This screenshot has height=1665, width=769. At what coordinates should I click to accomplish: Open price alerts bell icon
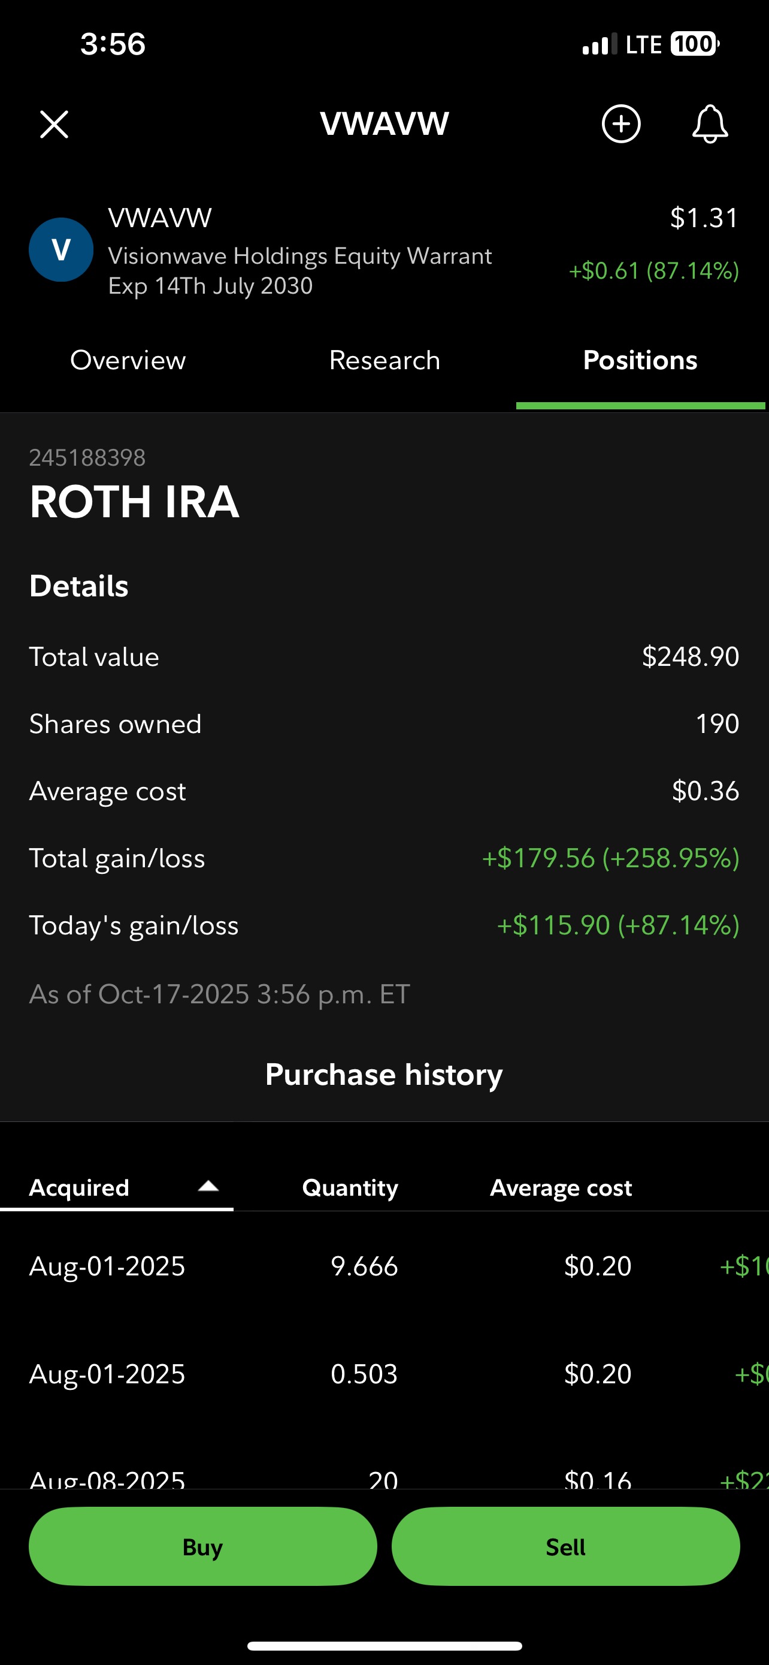click(x=710, y=123)
